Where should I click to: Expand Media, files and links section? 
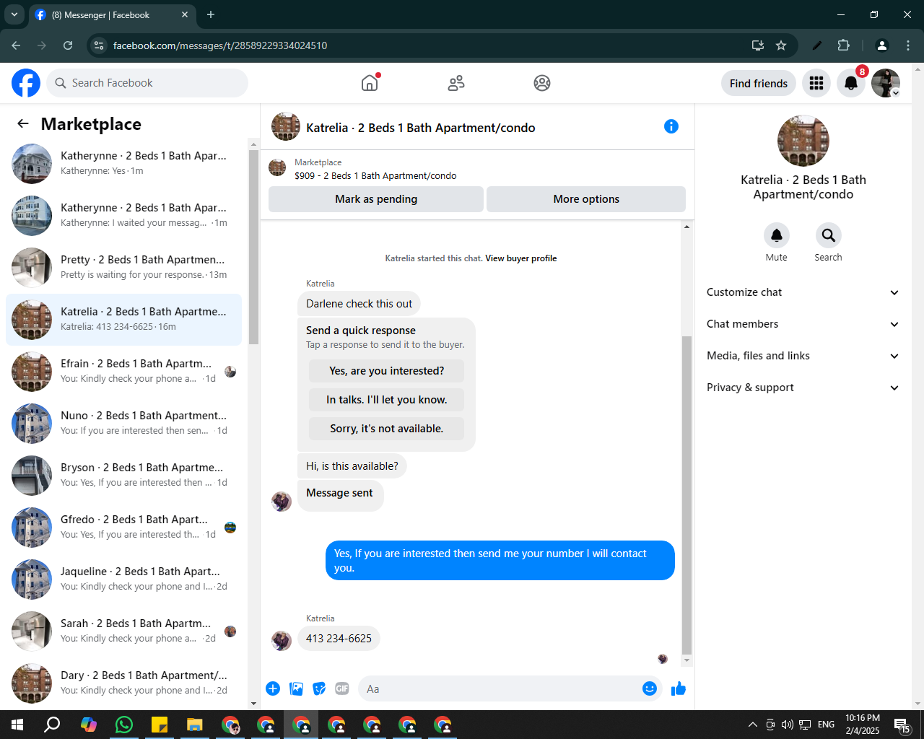point(803,356)
